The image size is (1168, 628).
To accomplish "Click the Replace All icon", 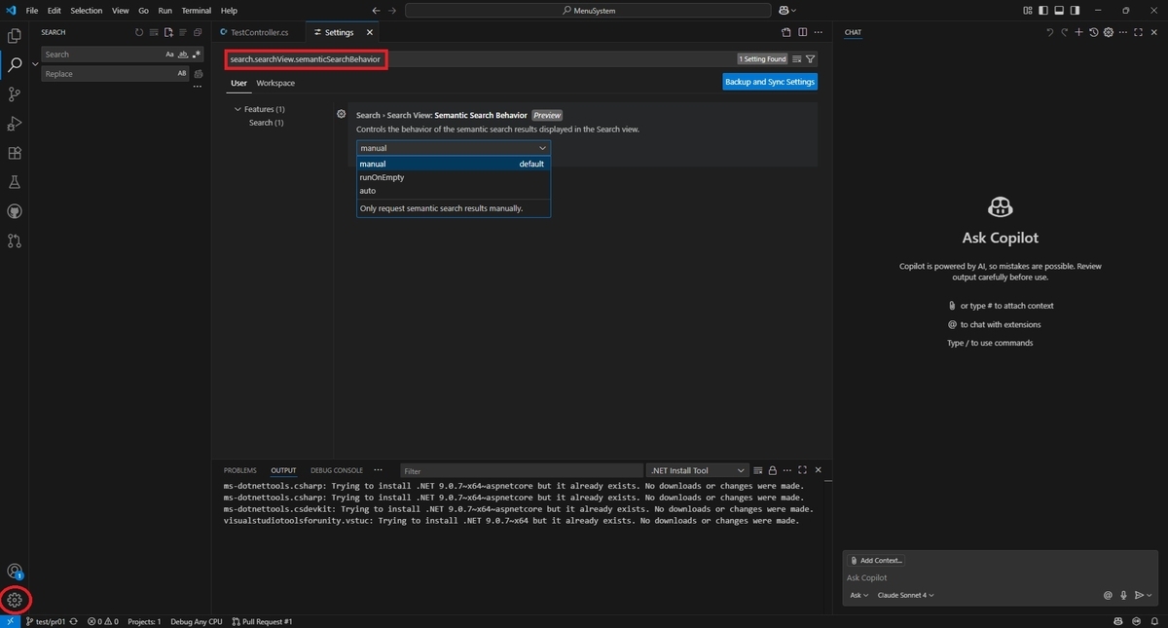I will (x=199, y=74).
